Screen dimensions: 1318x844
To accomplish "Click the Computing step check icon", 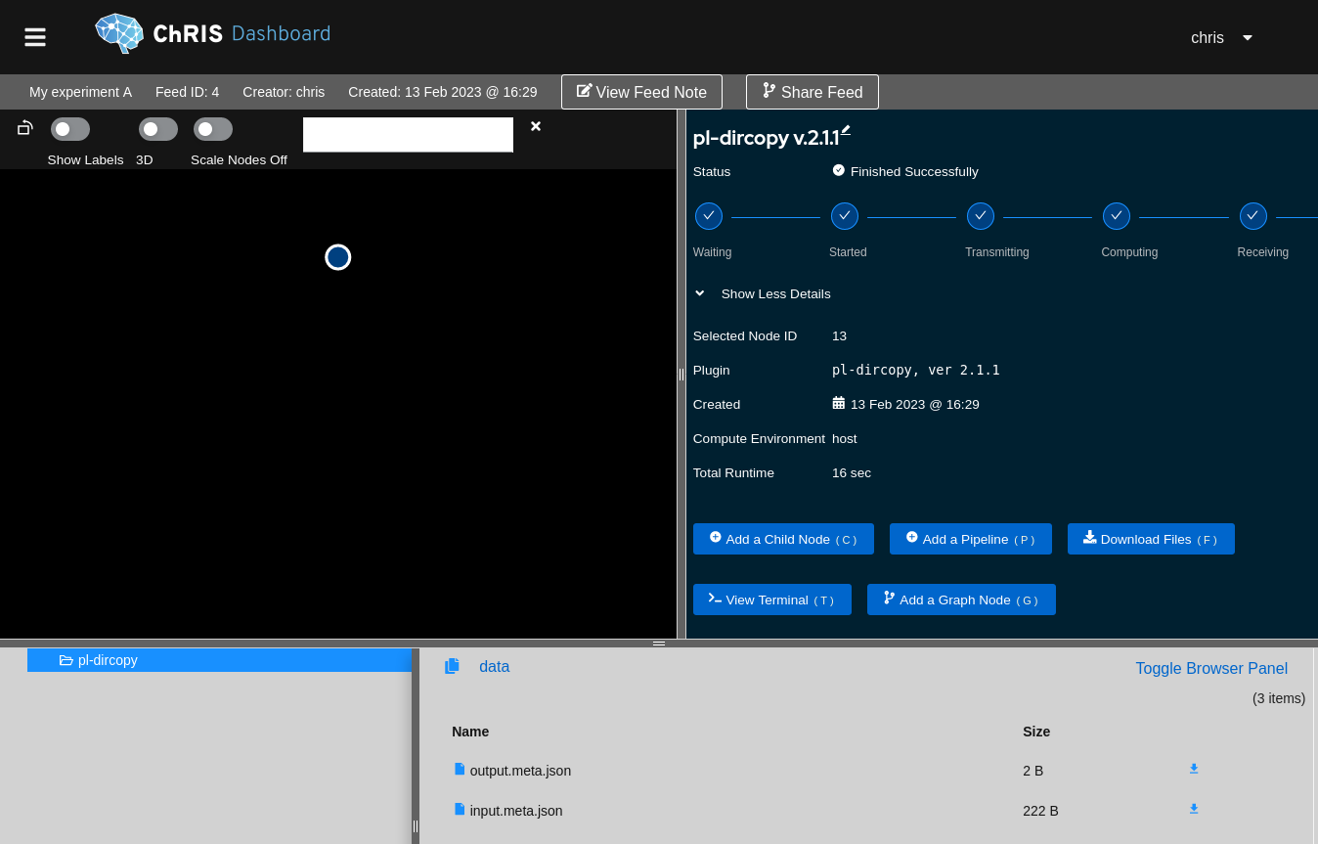I will point(1117,216).
